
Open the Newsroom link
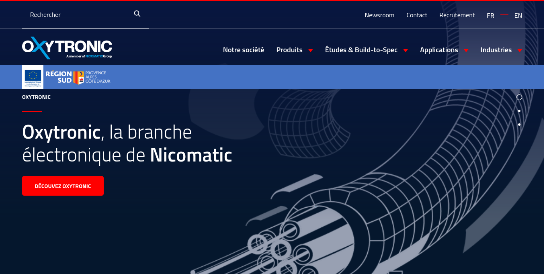pyautogui.click(x=379, y=15)
